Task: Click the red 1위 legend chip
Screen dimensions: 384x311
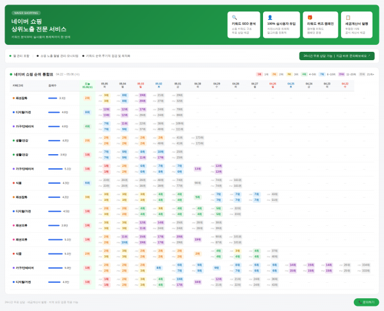Action: (x=259, y=74)
